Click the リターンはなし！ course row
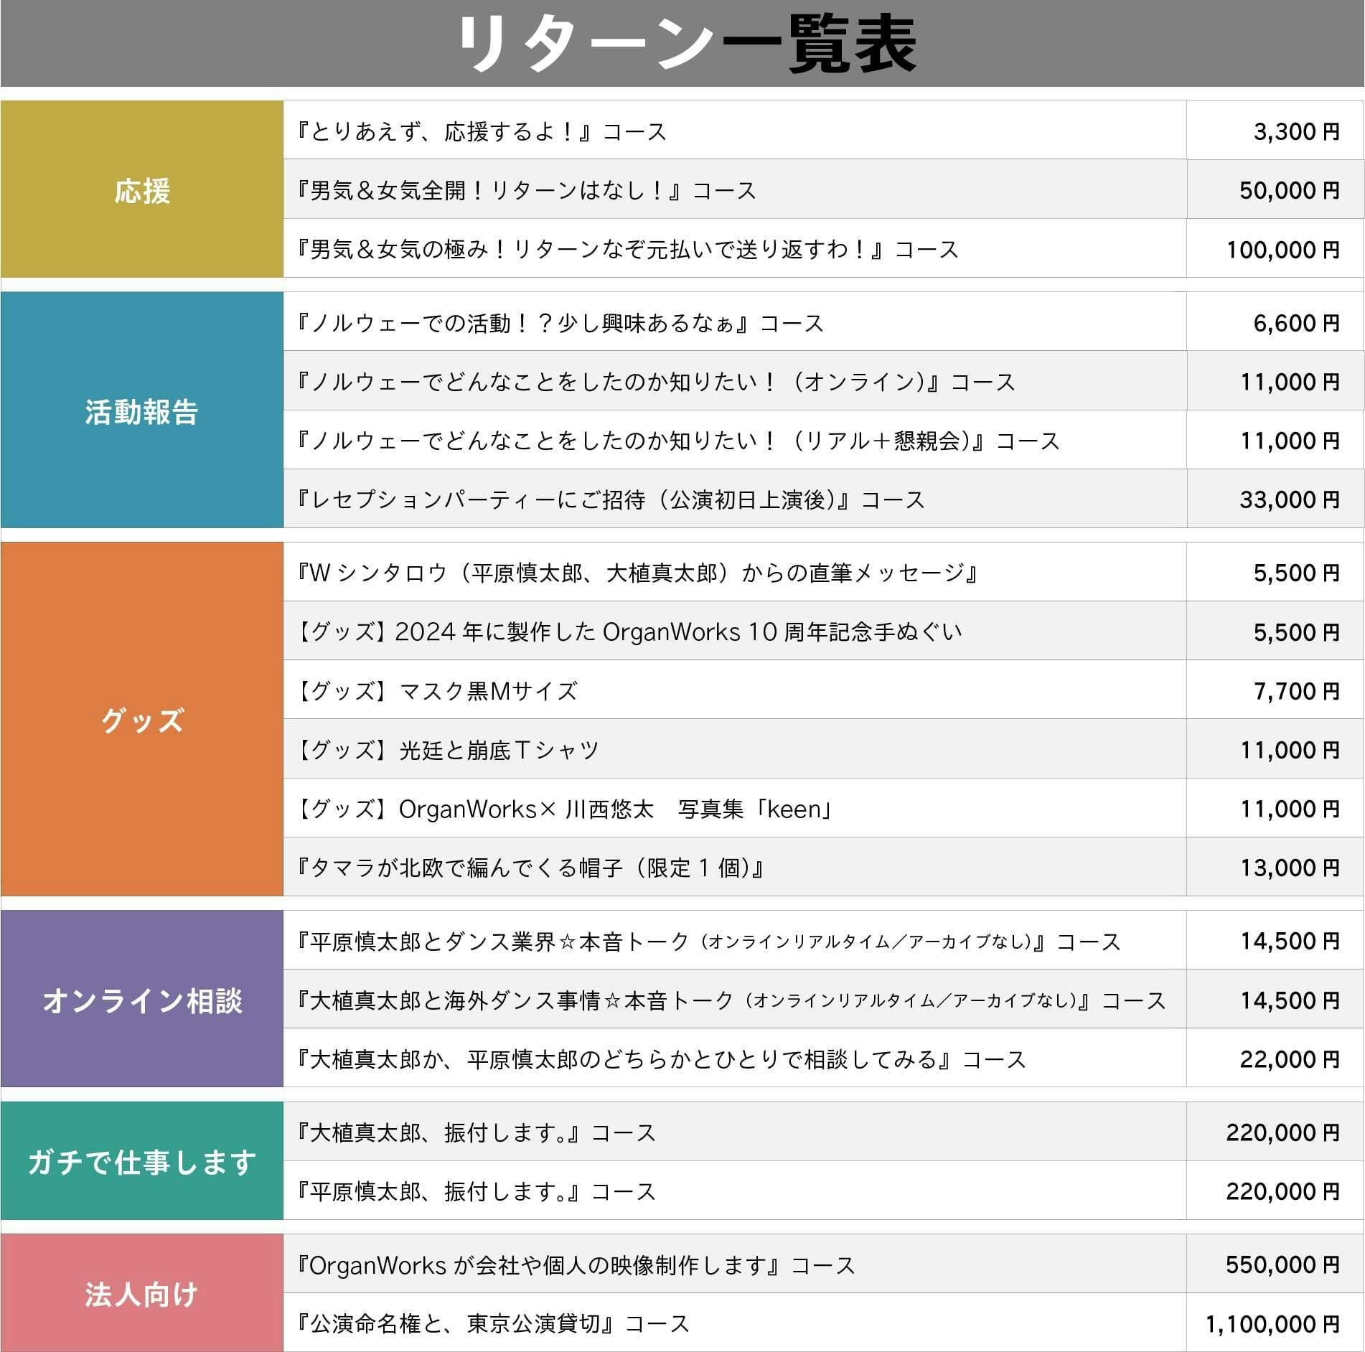1365x1352 pixels. click(x=526, y=190)
